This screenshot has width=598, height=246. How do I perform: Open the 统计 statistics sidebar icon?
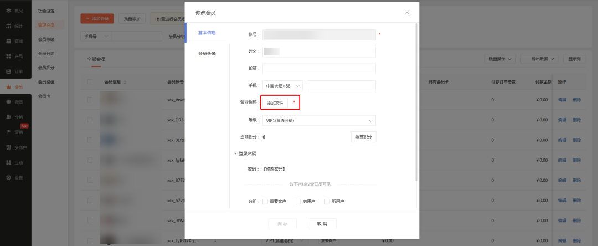click(9, 26)
